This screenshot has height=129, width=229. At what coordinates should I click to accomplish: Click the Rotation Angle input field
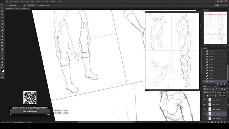20,5
